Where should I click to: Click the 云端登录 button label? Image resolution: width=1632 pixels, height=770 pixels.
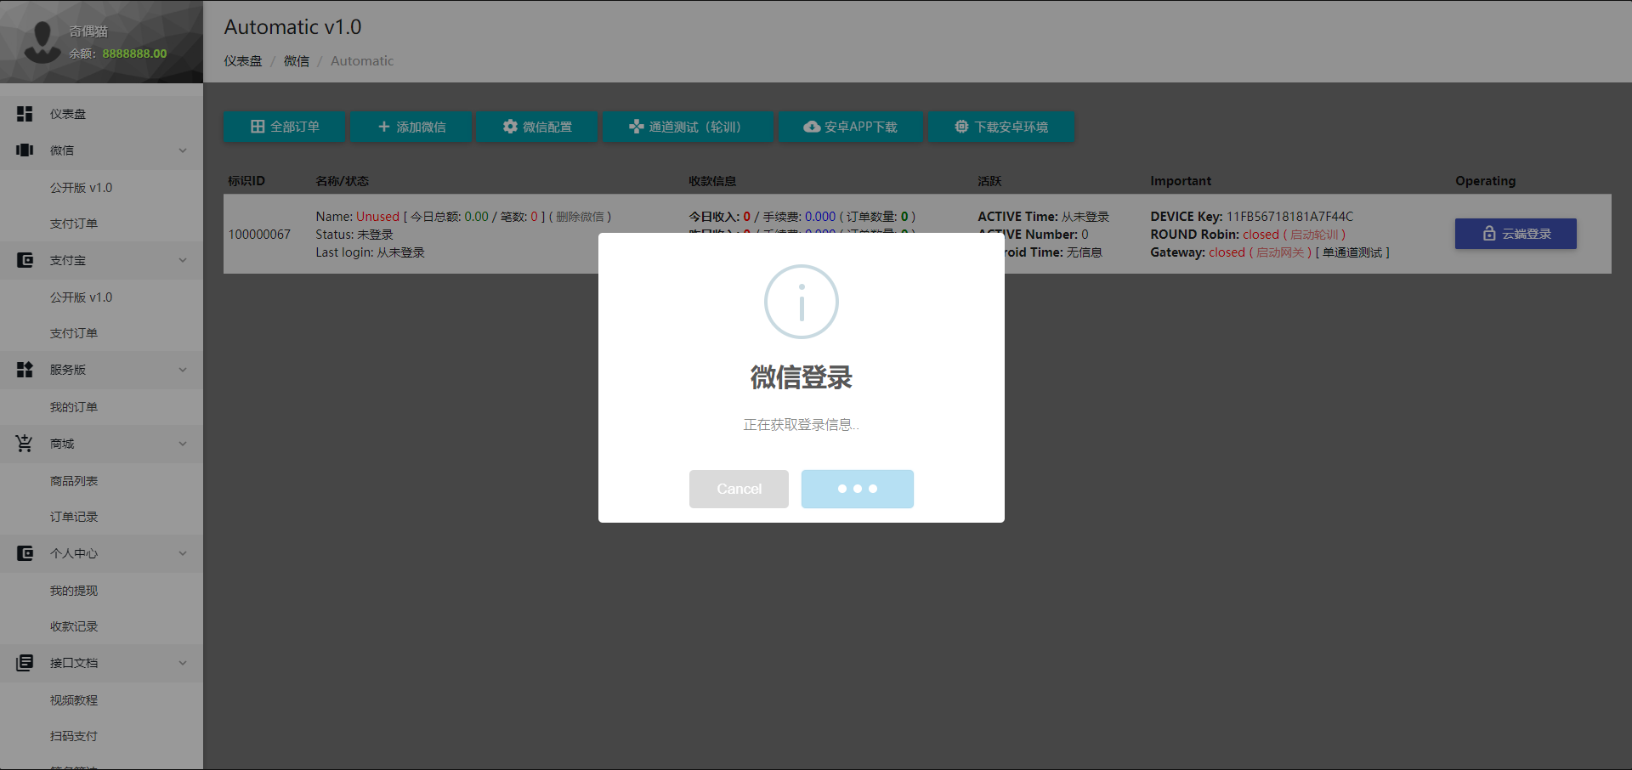(1527, 234)
